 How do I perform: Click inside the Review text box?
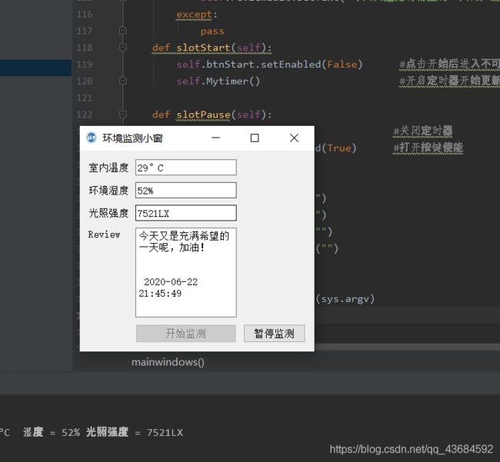(x=186, y=272)
